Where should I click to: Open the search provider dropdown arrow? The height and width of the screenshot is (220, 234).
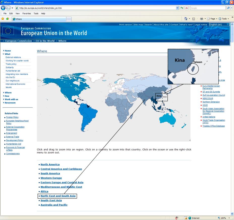[231, 8]
